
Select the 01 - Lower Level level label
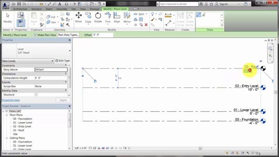coord(246,110)
